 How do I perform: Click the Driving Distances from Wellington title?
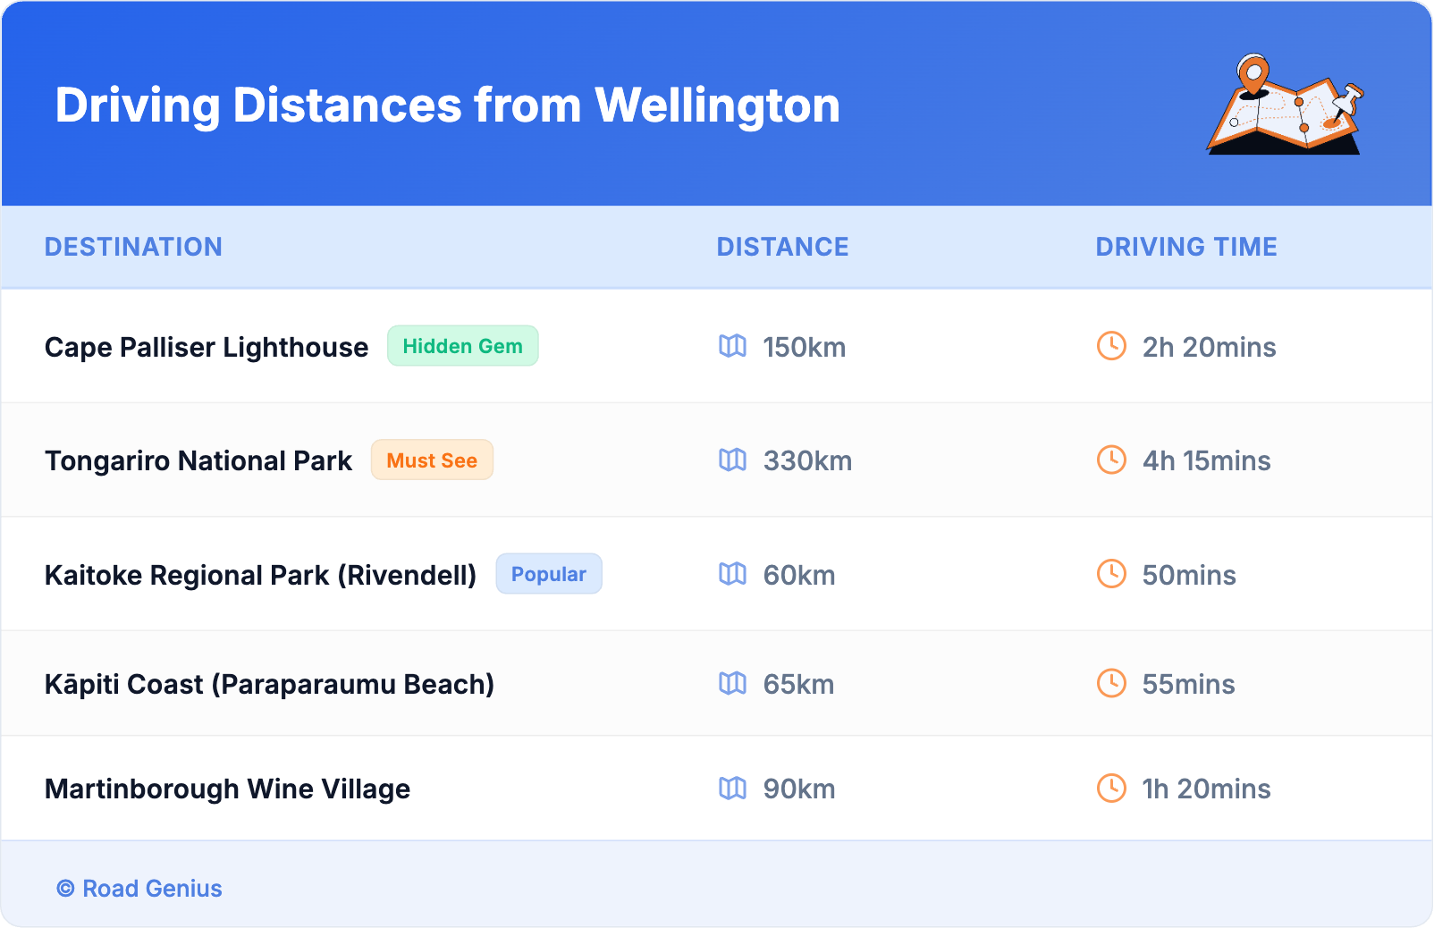447,105
